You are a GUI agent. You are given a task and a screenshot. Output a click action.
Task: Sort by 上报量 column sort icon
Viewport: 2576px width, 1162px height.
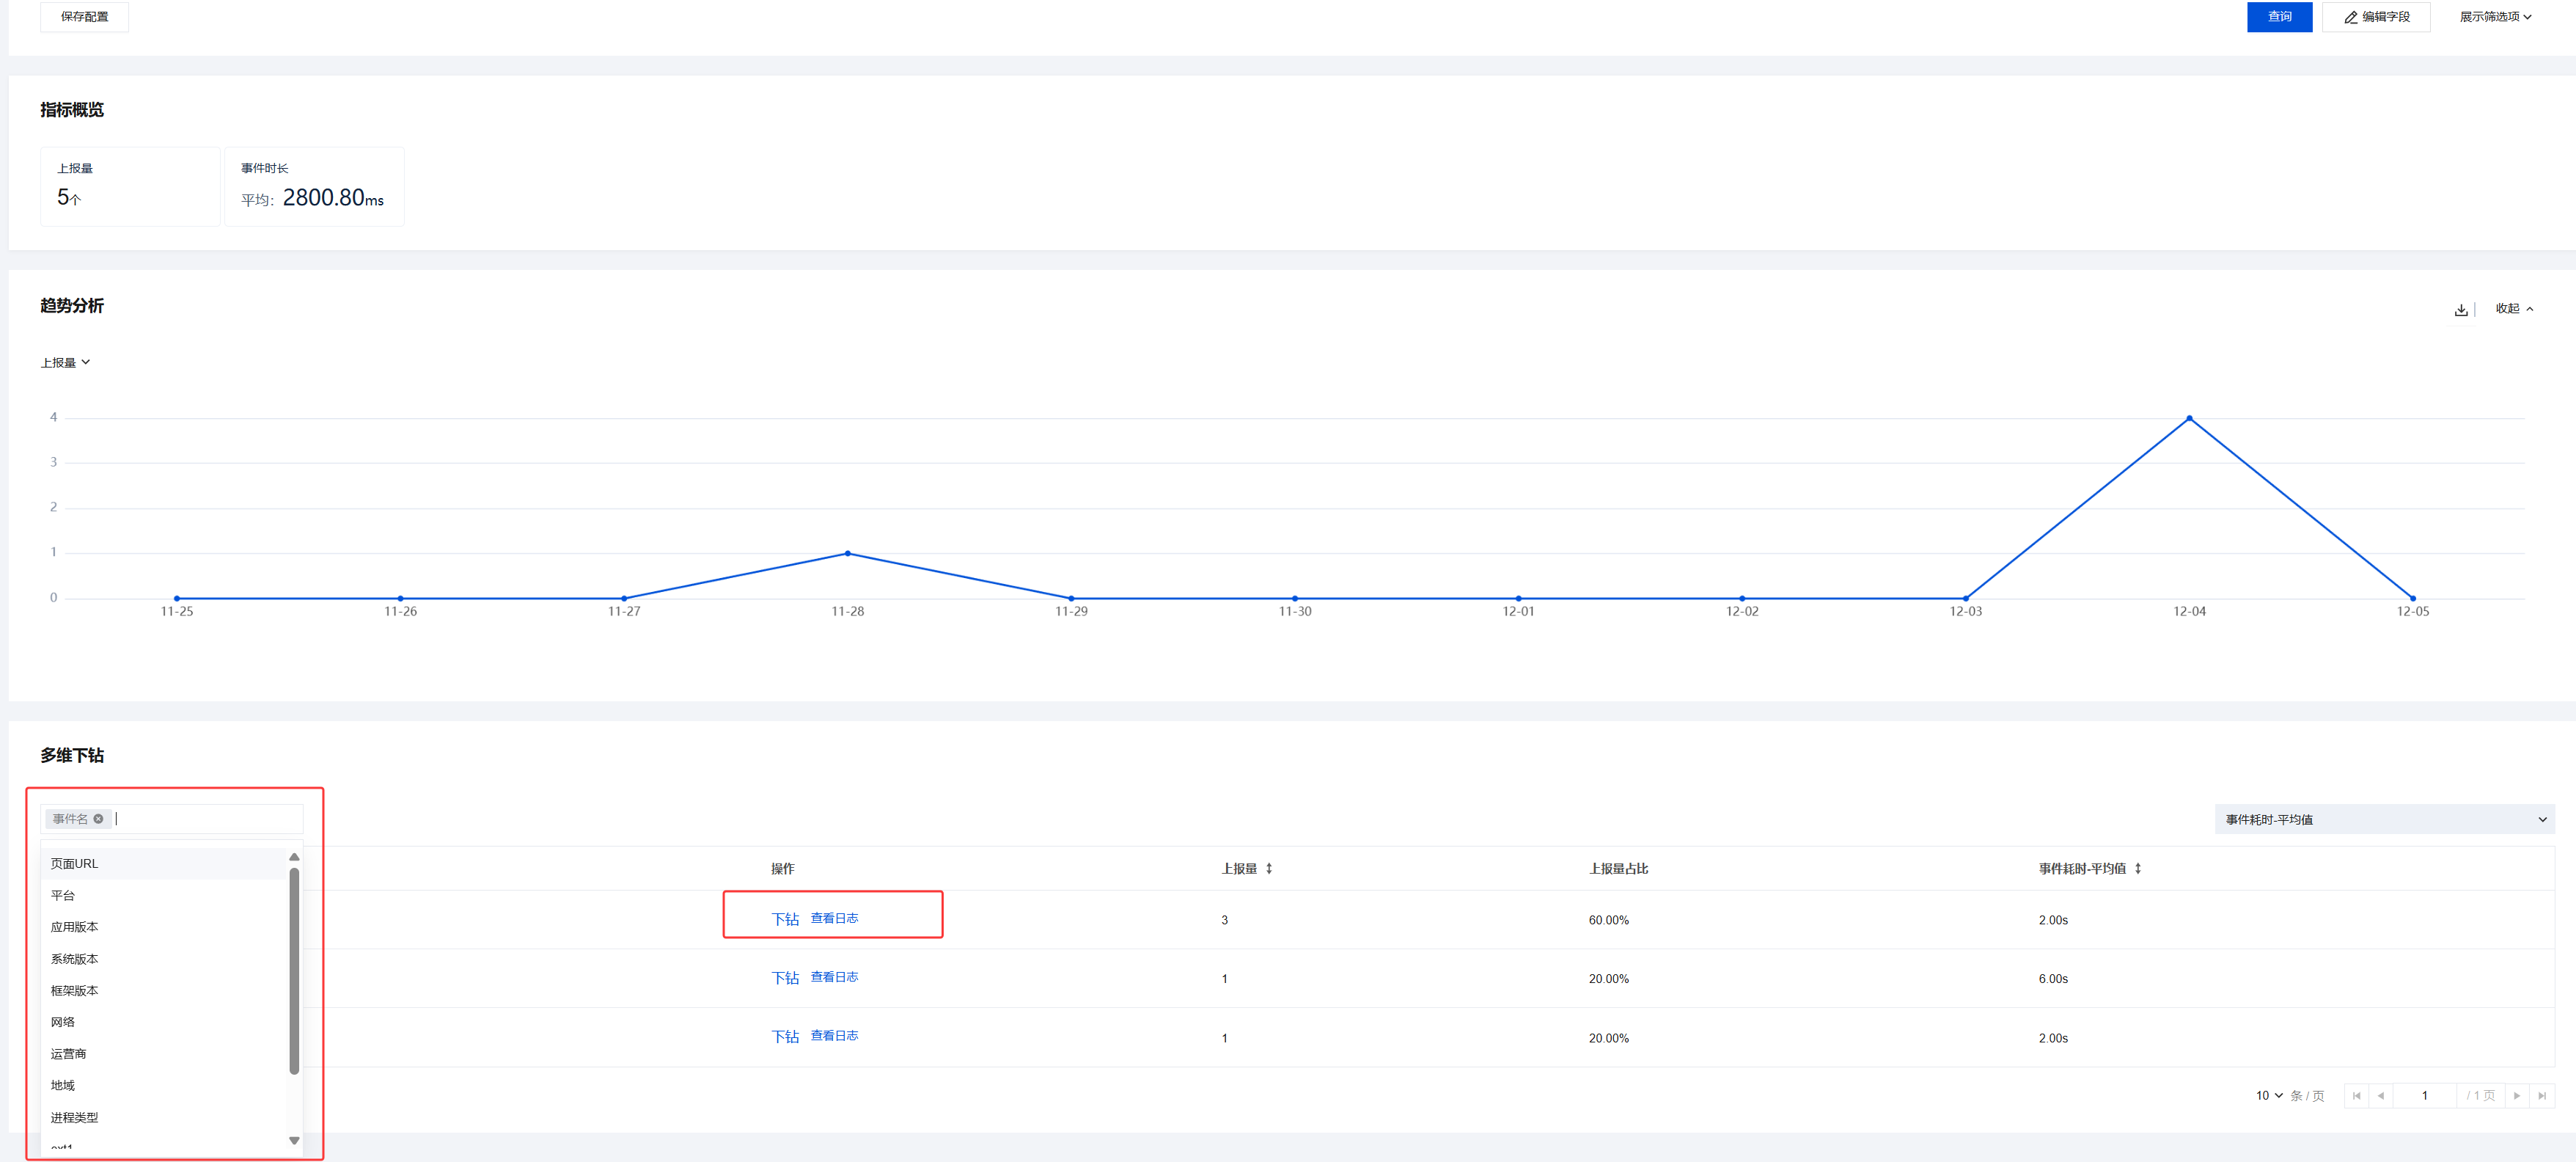click(1269, 868)
